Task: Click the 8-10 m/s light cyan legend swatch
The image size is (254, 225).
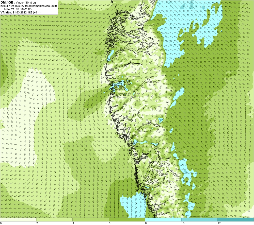Action: 163,219
